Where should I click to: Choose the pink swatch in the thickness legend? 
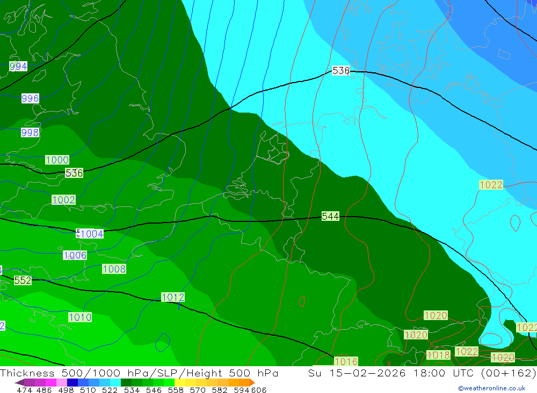62,382
